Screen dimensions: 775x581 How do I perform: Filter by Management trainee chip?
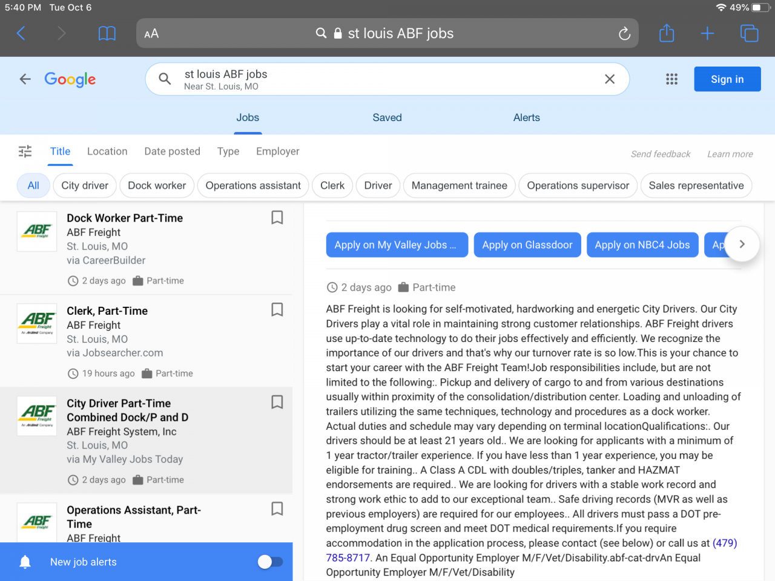[460, 185]
